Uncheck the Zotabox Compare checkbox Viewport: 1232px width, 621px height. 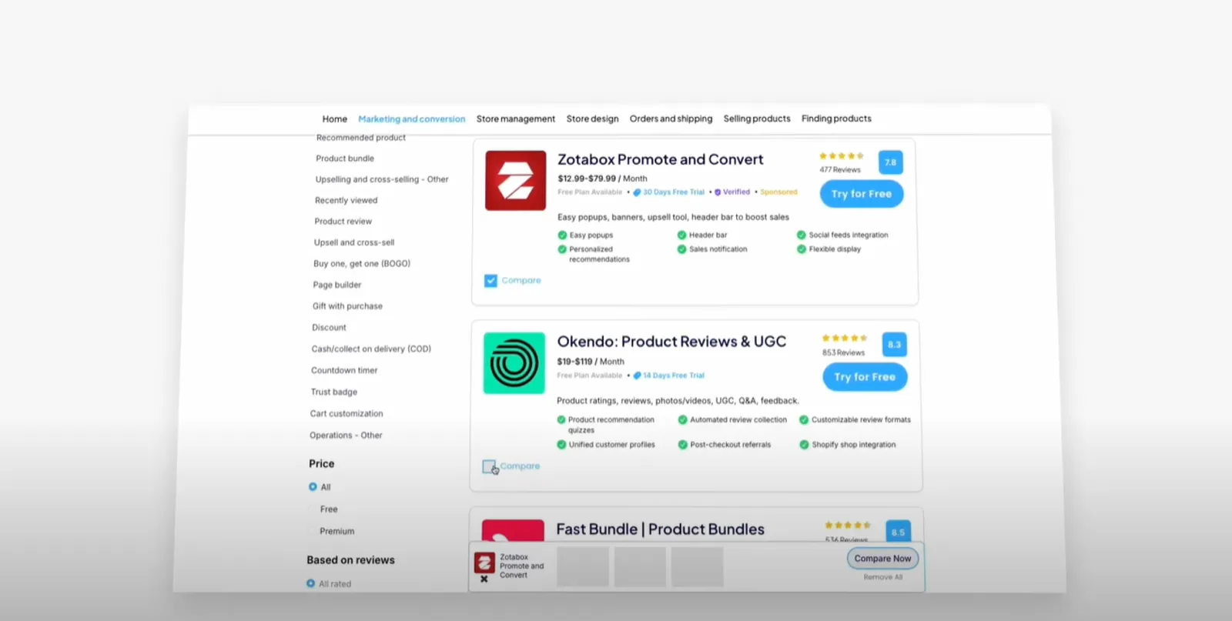coord(490,281)
